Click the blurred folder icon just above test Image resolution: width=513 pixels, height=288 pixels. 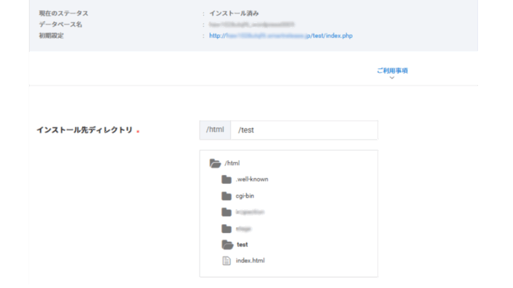(x=226, y=228)
